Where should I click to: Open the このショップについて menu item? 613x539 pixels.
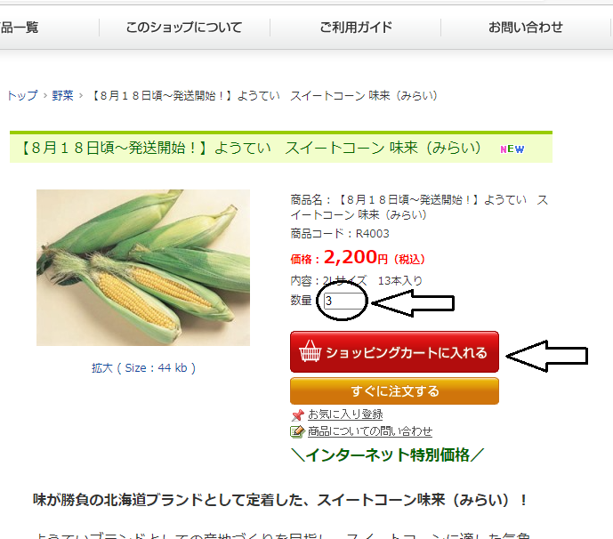tap(184, 28)
